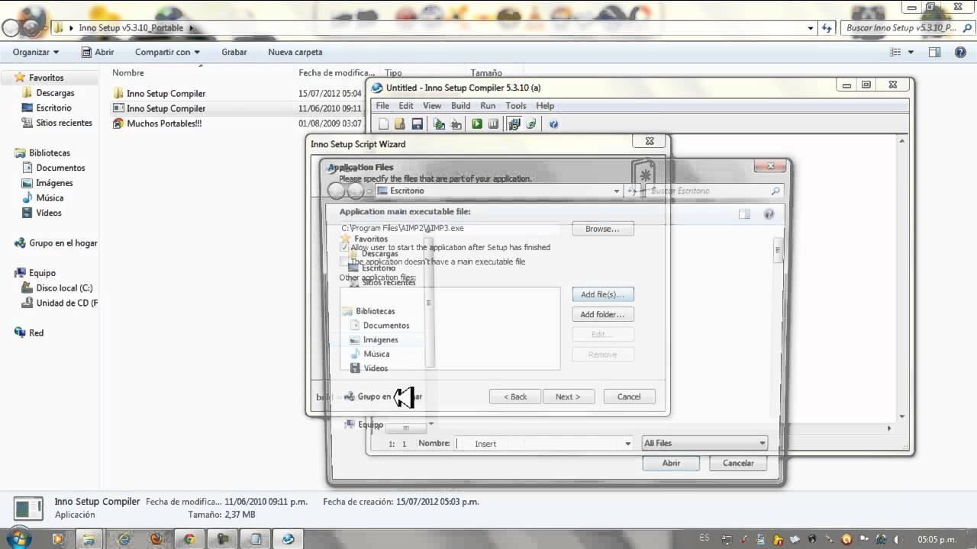The width and height of the screenshot is (977, 549).
Task: Open Windows Explorer taskbar icon
Action: pos(90,539)
